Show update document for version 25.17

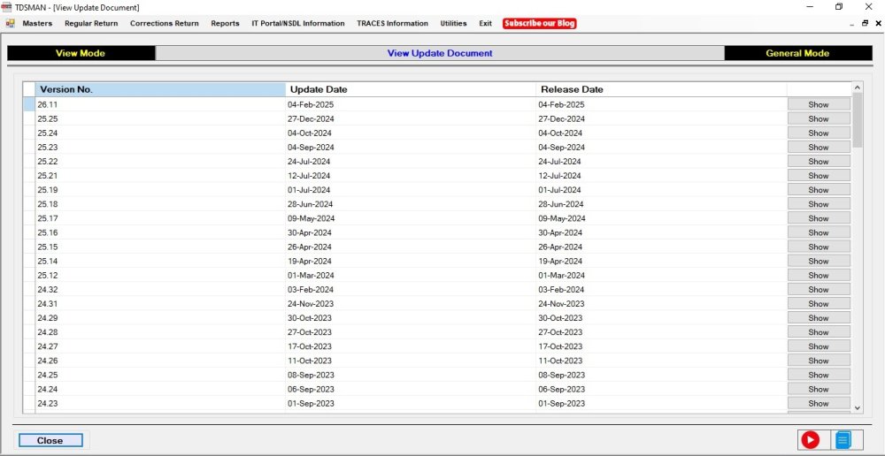tap(819, 218)
